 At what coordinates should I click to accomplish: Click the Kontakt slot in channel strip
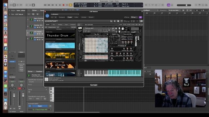(12, 61)
